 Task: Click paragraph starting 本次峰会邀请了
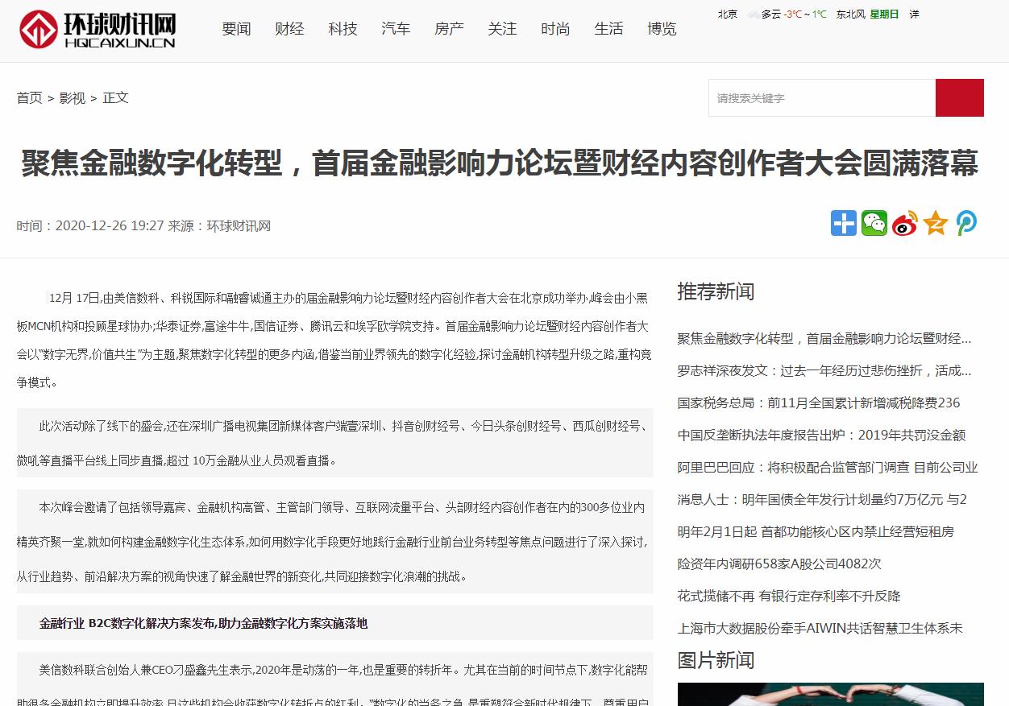pyautogui.click(x=335, y=542)
